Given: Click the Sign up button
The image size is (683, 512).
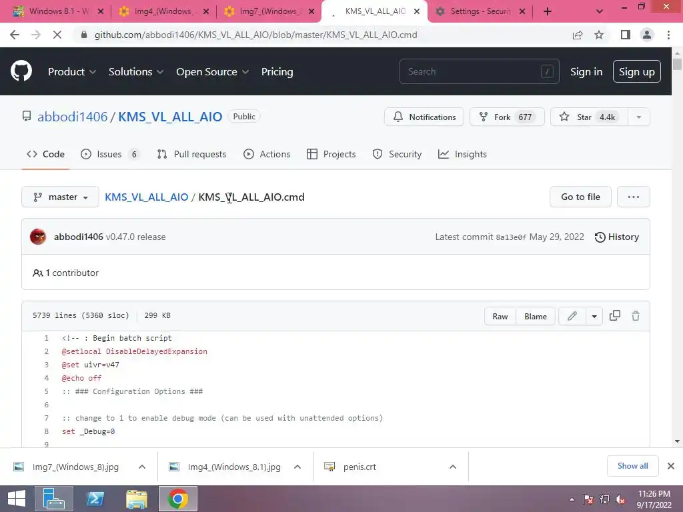Looking at the screenshot, I should tap(637, 72).
